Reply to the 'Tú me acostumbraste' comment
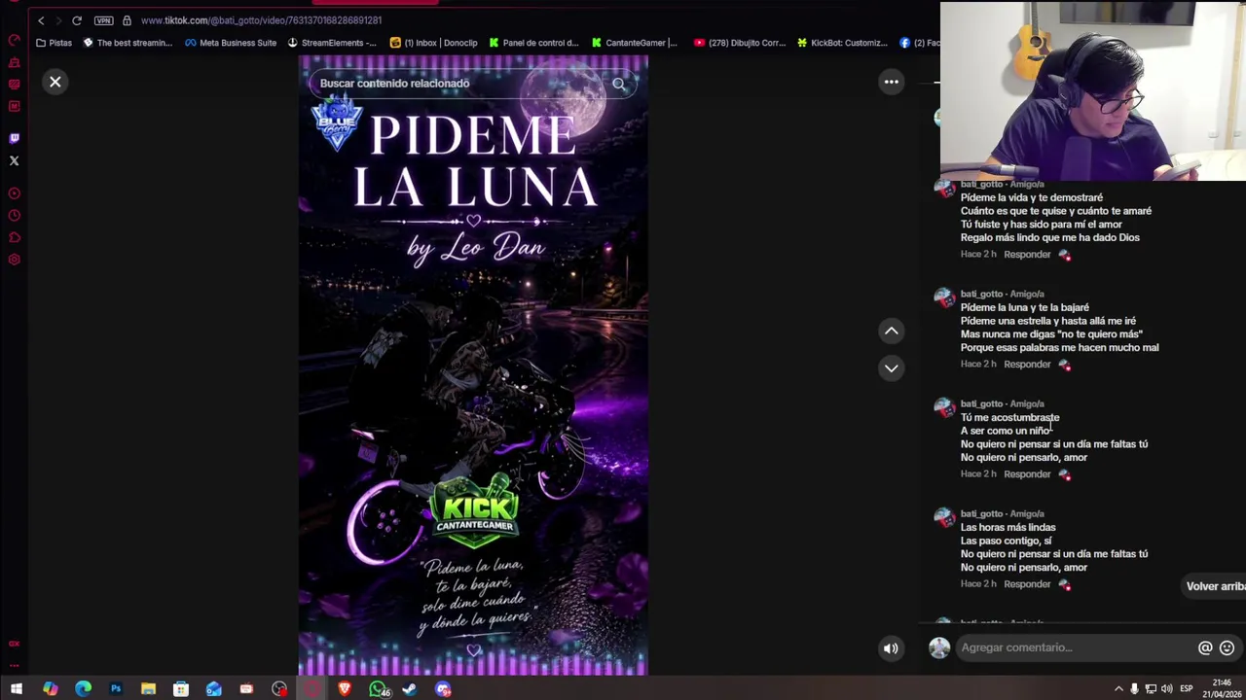1246x700 pixels. [x=1027, y=474]
